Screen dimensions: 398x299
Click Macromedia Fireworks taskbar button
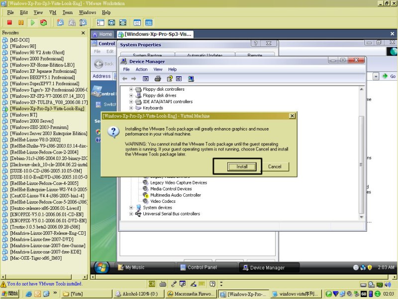click(192, 294)
